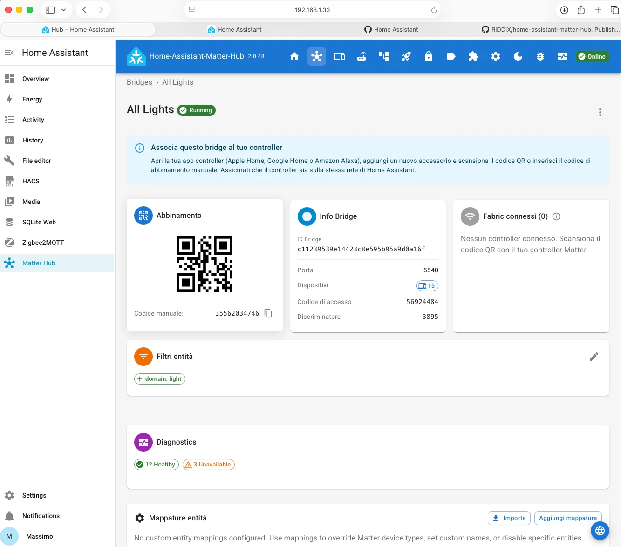This screenshot has height=547, width=621.
Task: Open the puzzle piece plugins icon
Action: pos(473,56)
